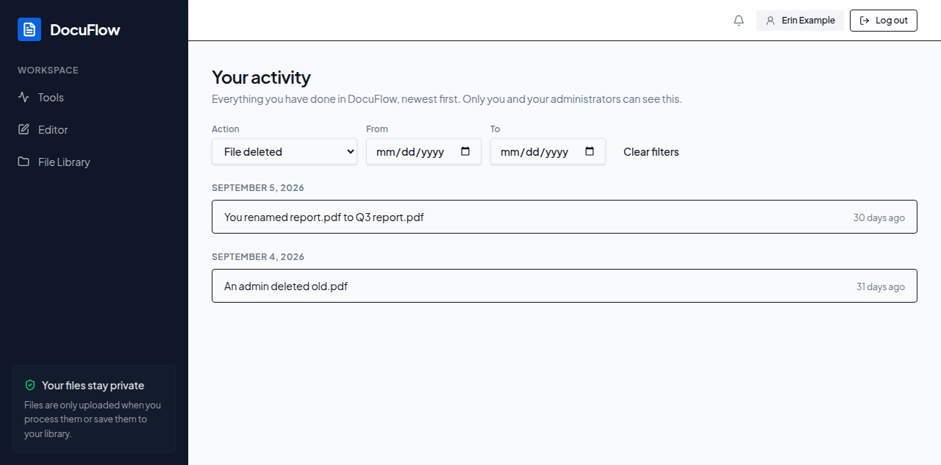Click the DocuFlow document logo icon
The height and width of the screenshot is (465, 941).
[x=29, y=29]
